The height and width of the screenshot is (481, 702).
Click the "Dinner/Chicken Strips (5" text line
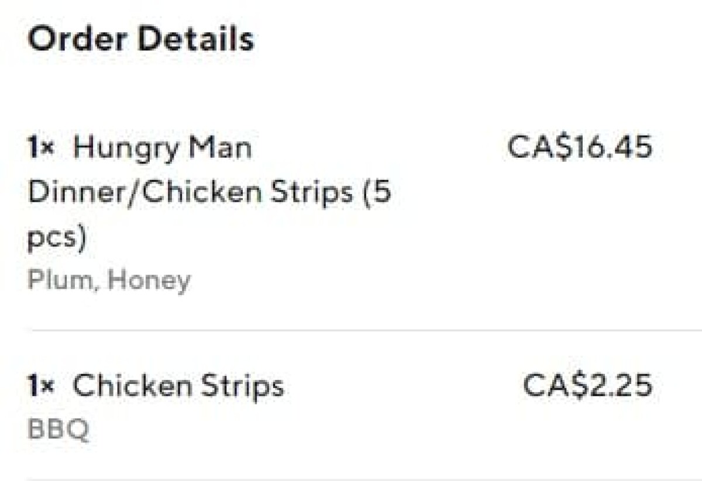[x=209, y=192]
